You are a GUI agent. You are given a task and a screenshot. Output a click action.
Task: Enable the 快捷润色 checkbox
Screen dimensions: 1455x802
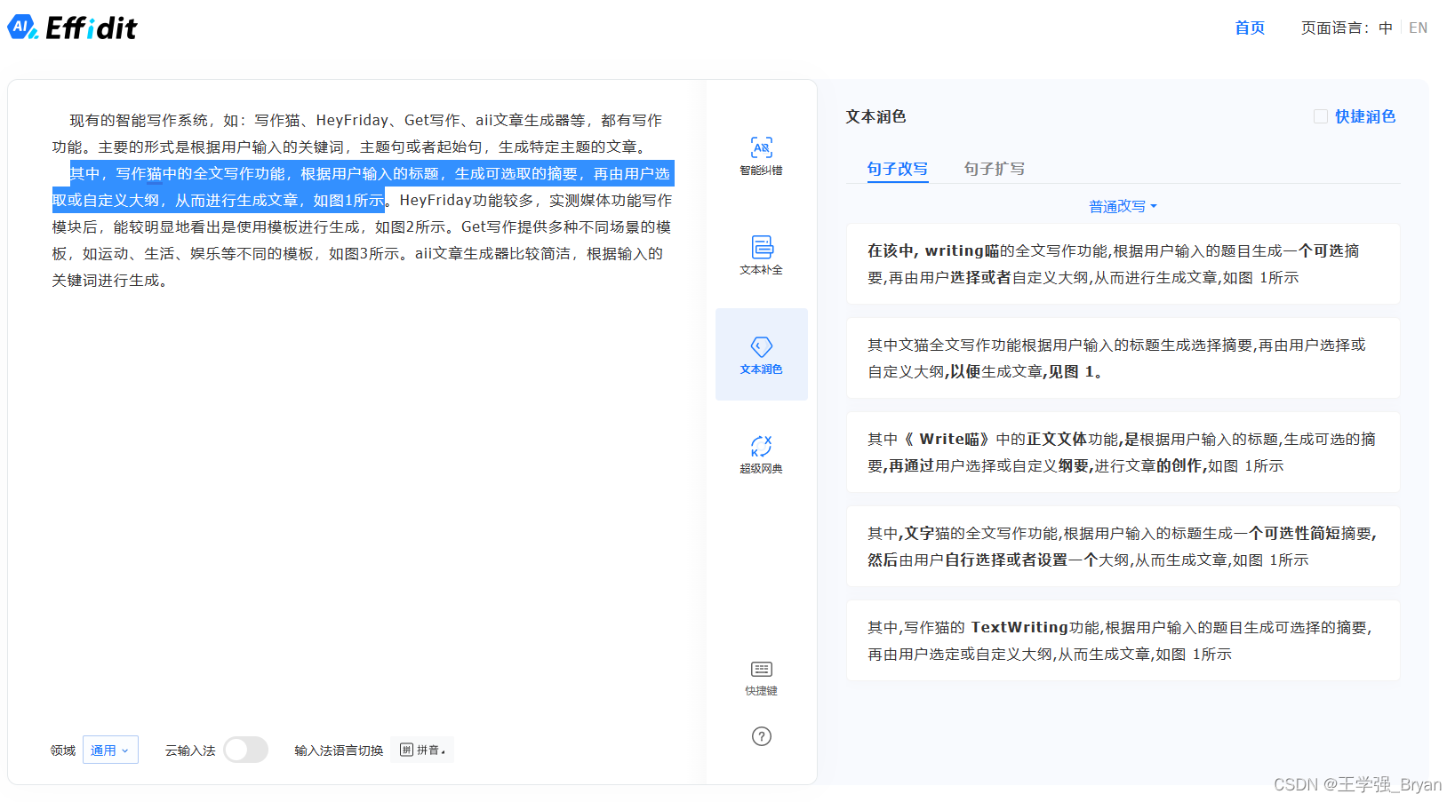1320,115
